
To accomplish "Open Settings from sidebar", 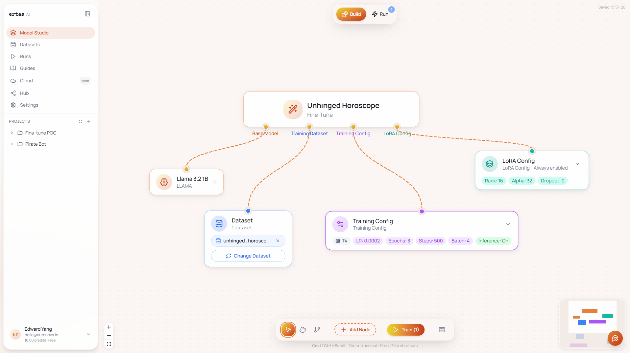I will 51,105.
